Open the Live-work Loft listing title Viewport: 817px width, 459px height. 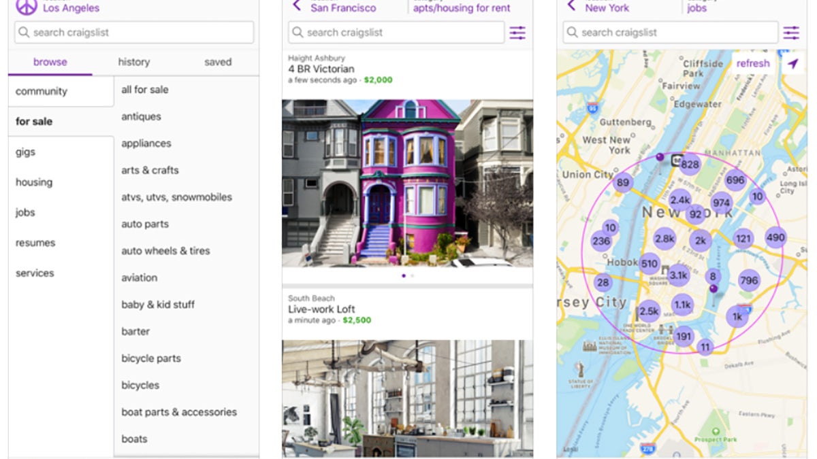coord(322,309)
